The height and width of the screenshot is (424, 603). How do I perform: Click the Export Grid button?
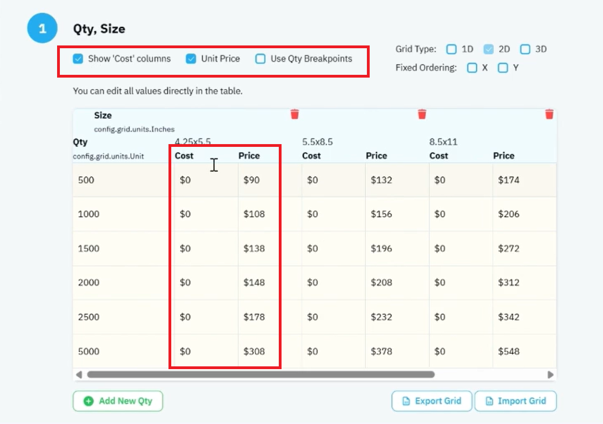pyautogui.click(x=432, y=401)
